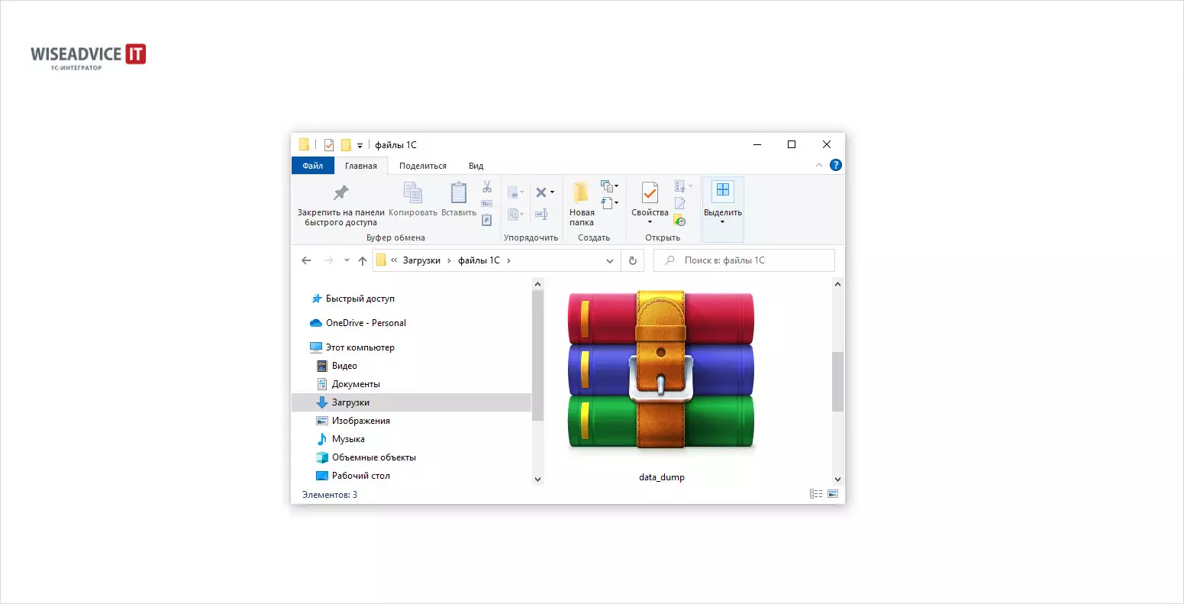
Task: Collapse the ribbon with the chevron
Action: tap(819, 165)
